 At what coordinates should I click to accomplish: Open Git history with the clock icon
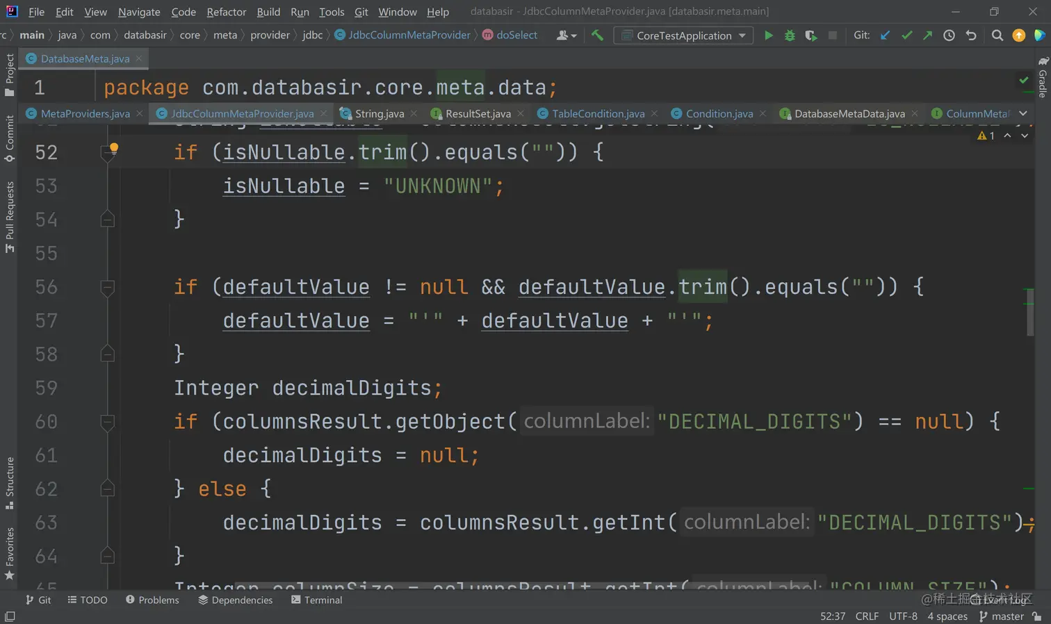tap(949, 35)
